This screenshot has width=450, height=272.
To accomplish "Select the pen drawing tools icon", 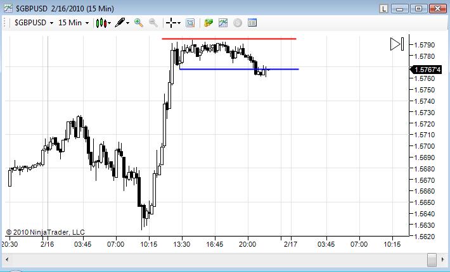I will 120,23.
